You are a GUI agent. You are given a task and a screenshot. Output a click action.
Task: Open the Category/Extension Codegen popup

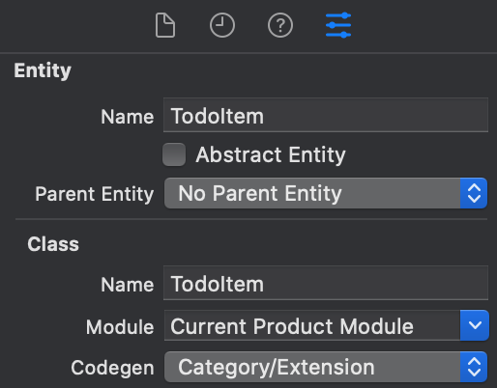pyautogui.click(x=326, y=367)
